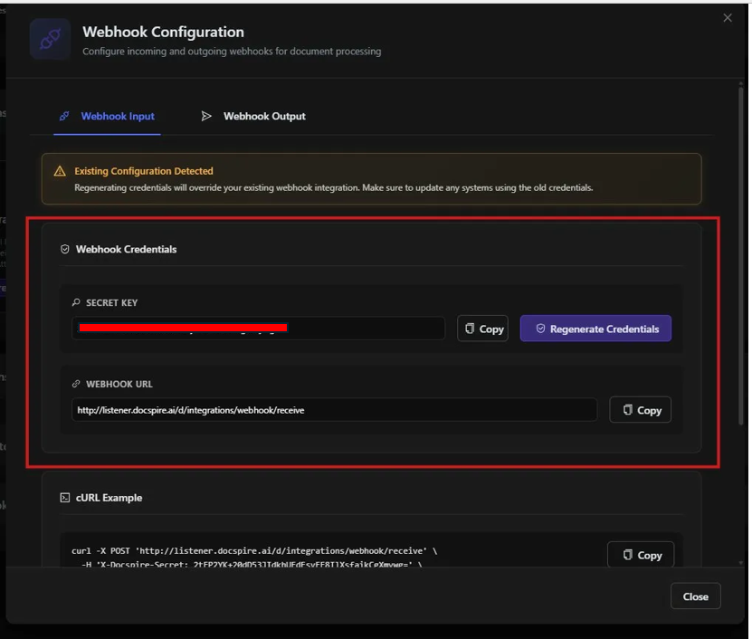Dismiss dialog with the X icon

pos(728,18)
